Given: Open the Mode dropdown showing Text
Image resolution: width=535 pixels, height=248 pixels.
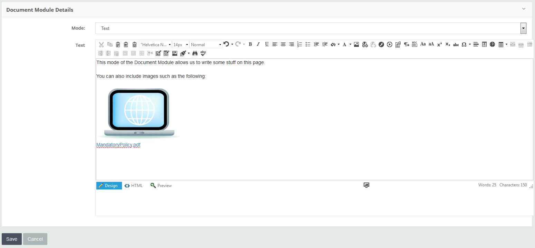Looking at the screenshot, I should pyautogui.click(x=523, y=28).
